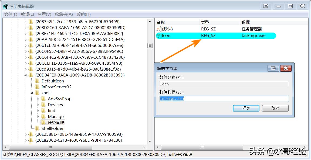Open the 收藏夹(A) menu
Viewport: 311px width, 160px height.
(64, 14)
